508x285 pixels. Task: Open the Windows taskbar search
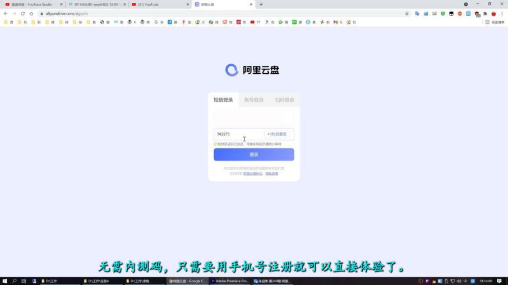tap(14, 281)
